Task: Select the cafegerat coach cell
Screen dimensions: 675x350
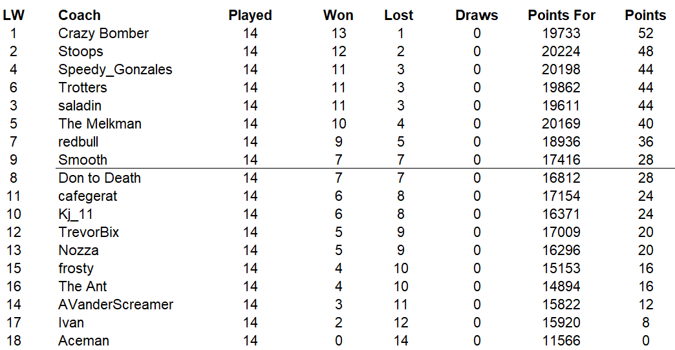Action: (88, 196)
